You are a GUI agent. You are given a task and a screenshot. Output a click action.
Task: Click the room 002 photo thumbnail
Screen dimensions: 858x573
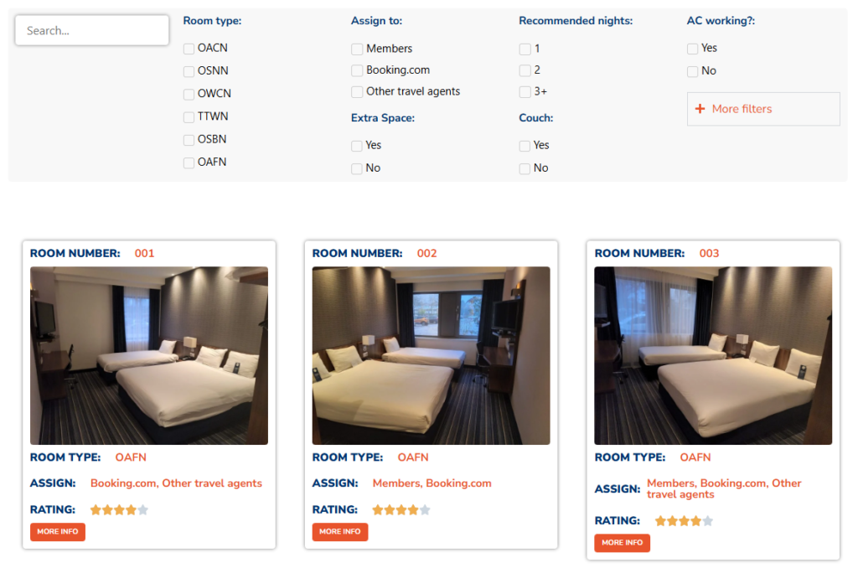pyautogui.click(x=431, y=355)
